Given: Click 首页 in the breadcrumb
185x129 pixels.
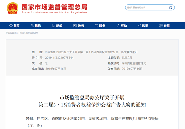Looking at the screenshot, I should click(17, 33).
